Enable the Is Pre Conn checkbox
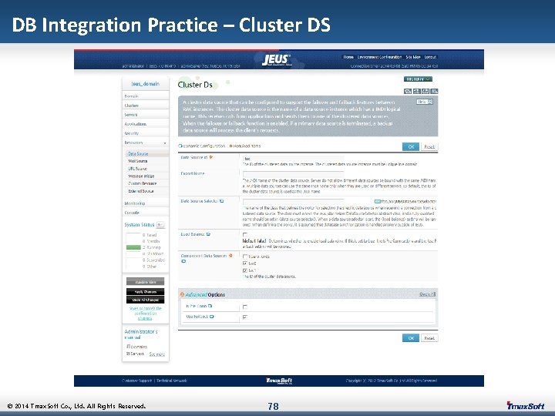This screenshot has height=416, width=555. click(245, 307)
